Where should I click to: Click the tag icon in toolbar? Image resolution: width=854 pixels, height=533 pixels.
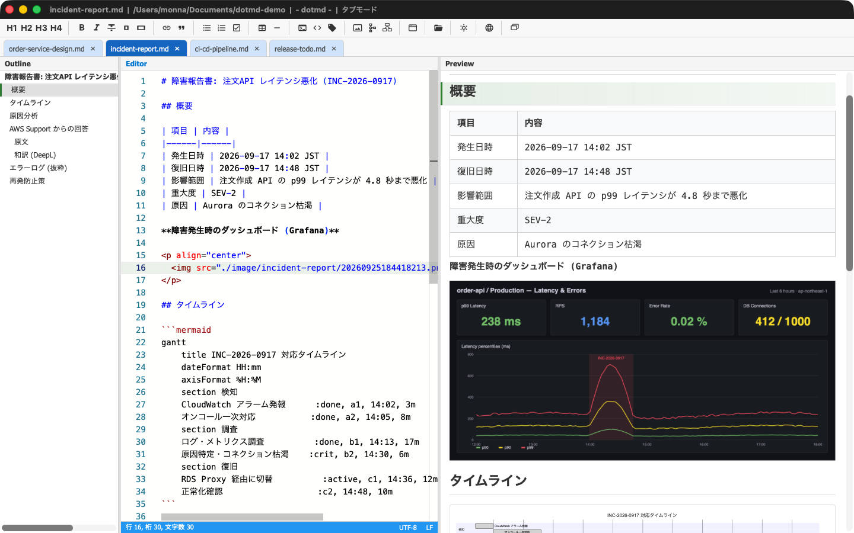coord(332,28)
